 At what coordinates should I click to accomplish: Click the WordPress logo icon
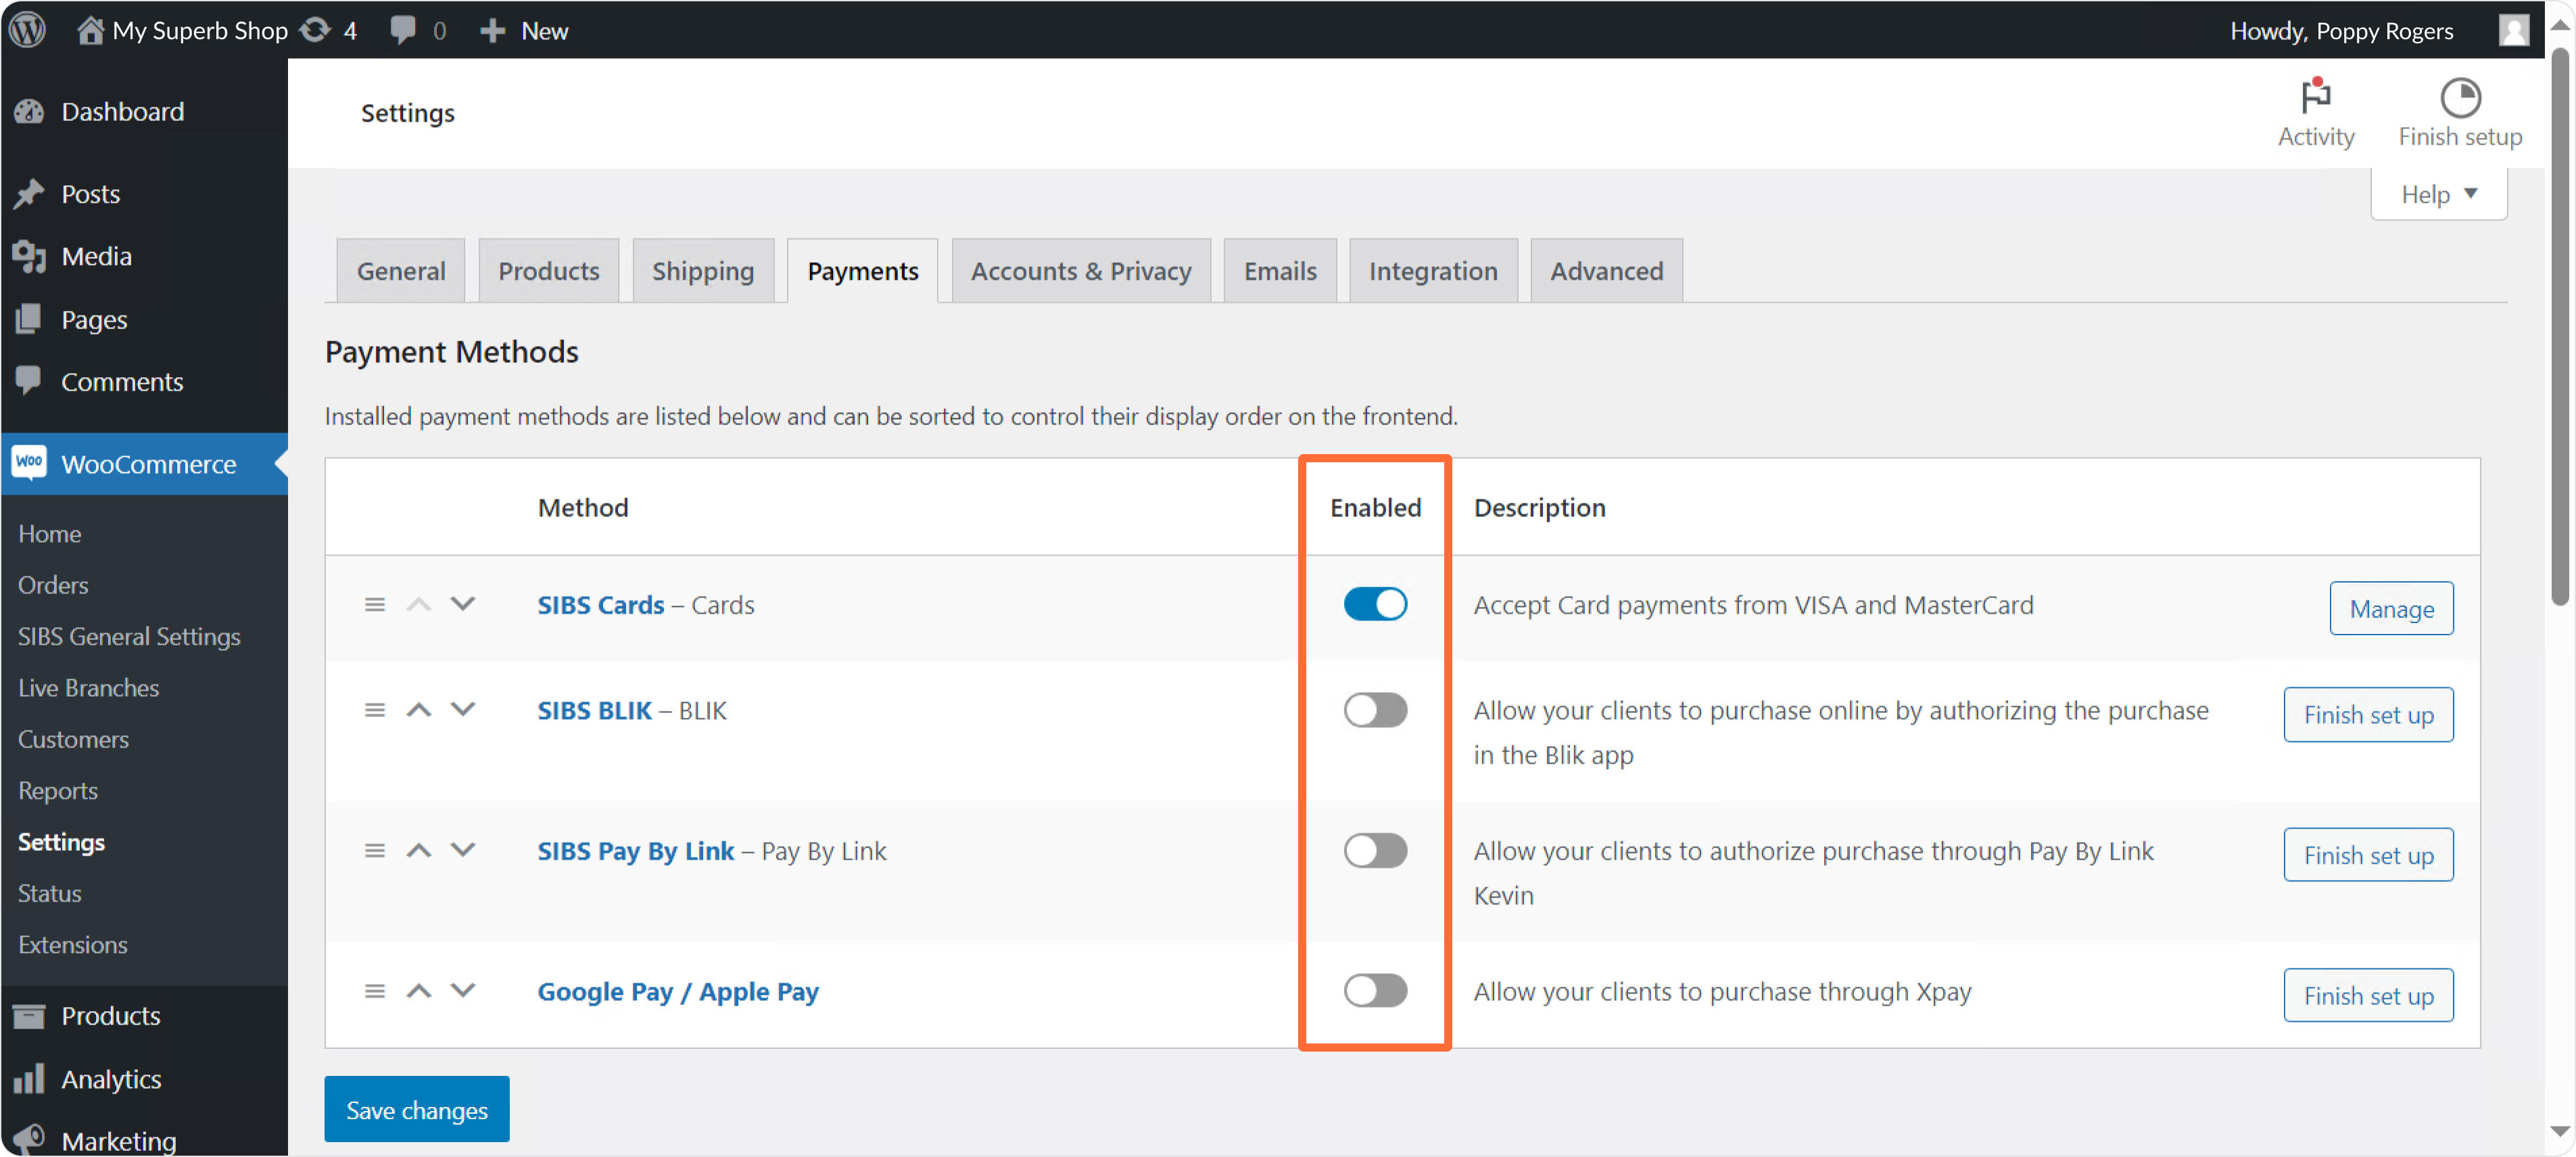(x=28, y=30)
